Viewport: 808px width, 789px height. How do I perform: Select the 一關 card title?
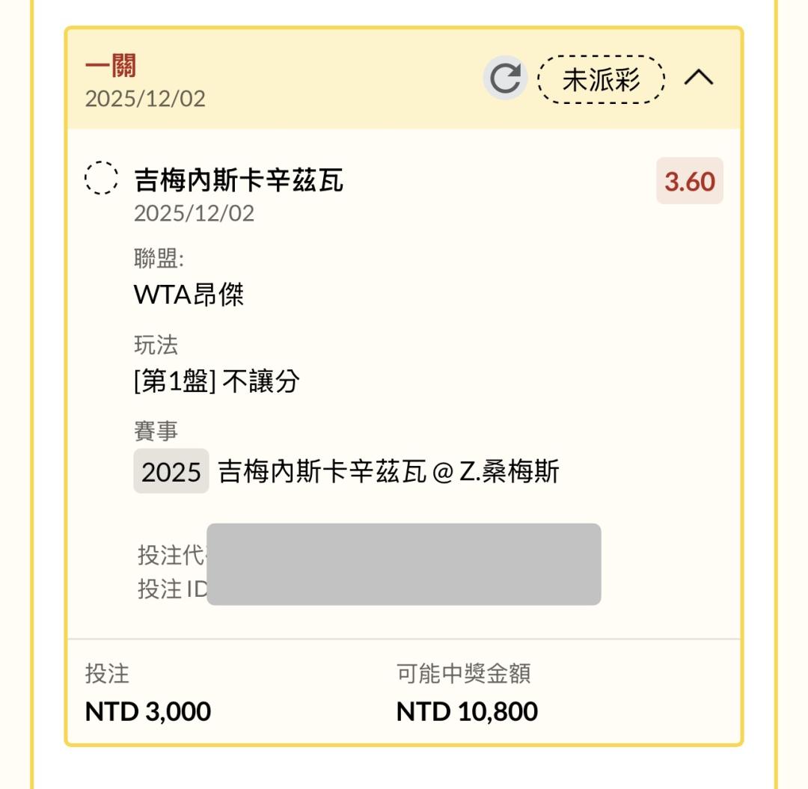point(110,67)
